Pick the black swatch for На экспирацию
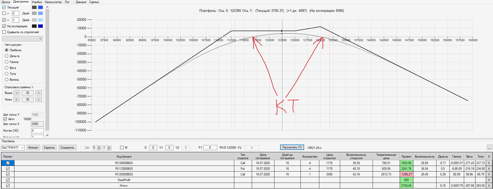493x189 pixels. point(34,26)
